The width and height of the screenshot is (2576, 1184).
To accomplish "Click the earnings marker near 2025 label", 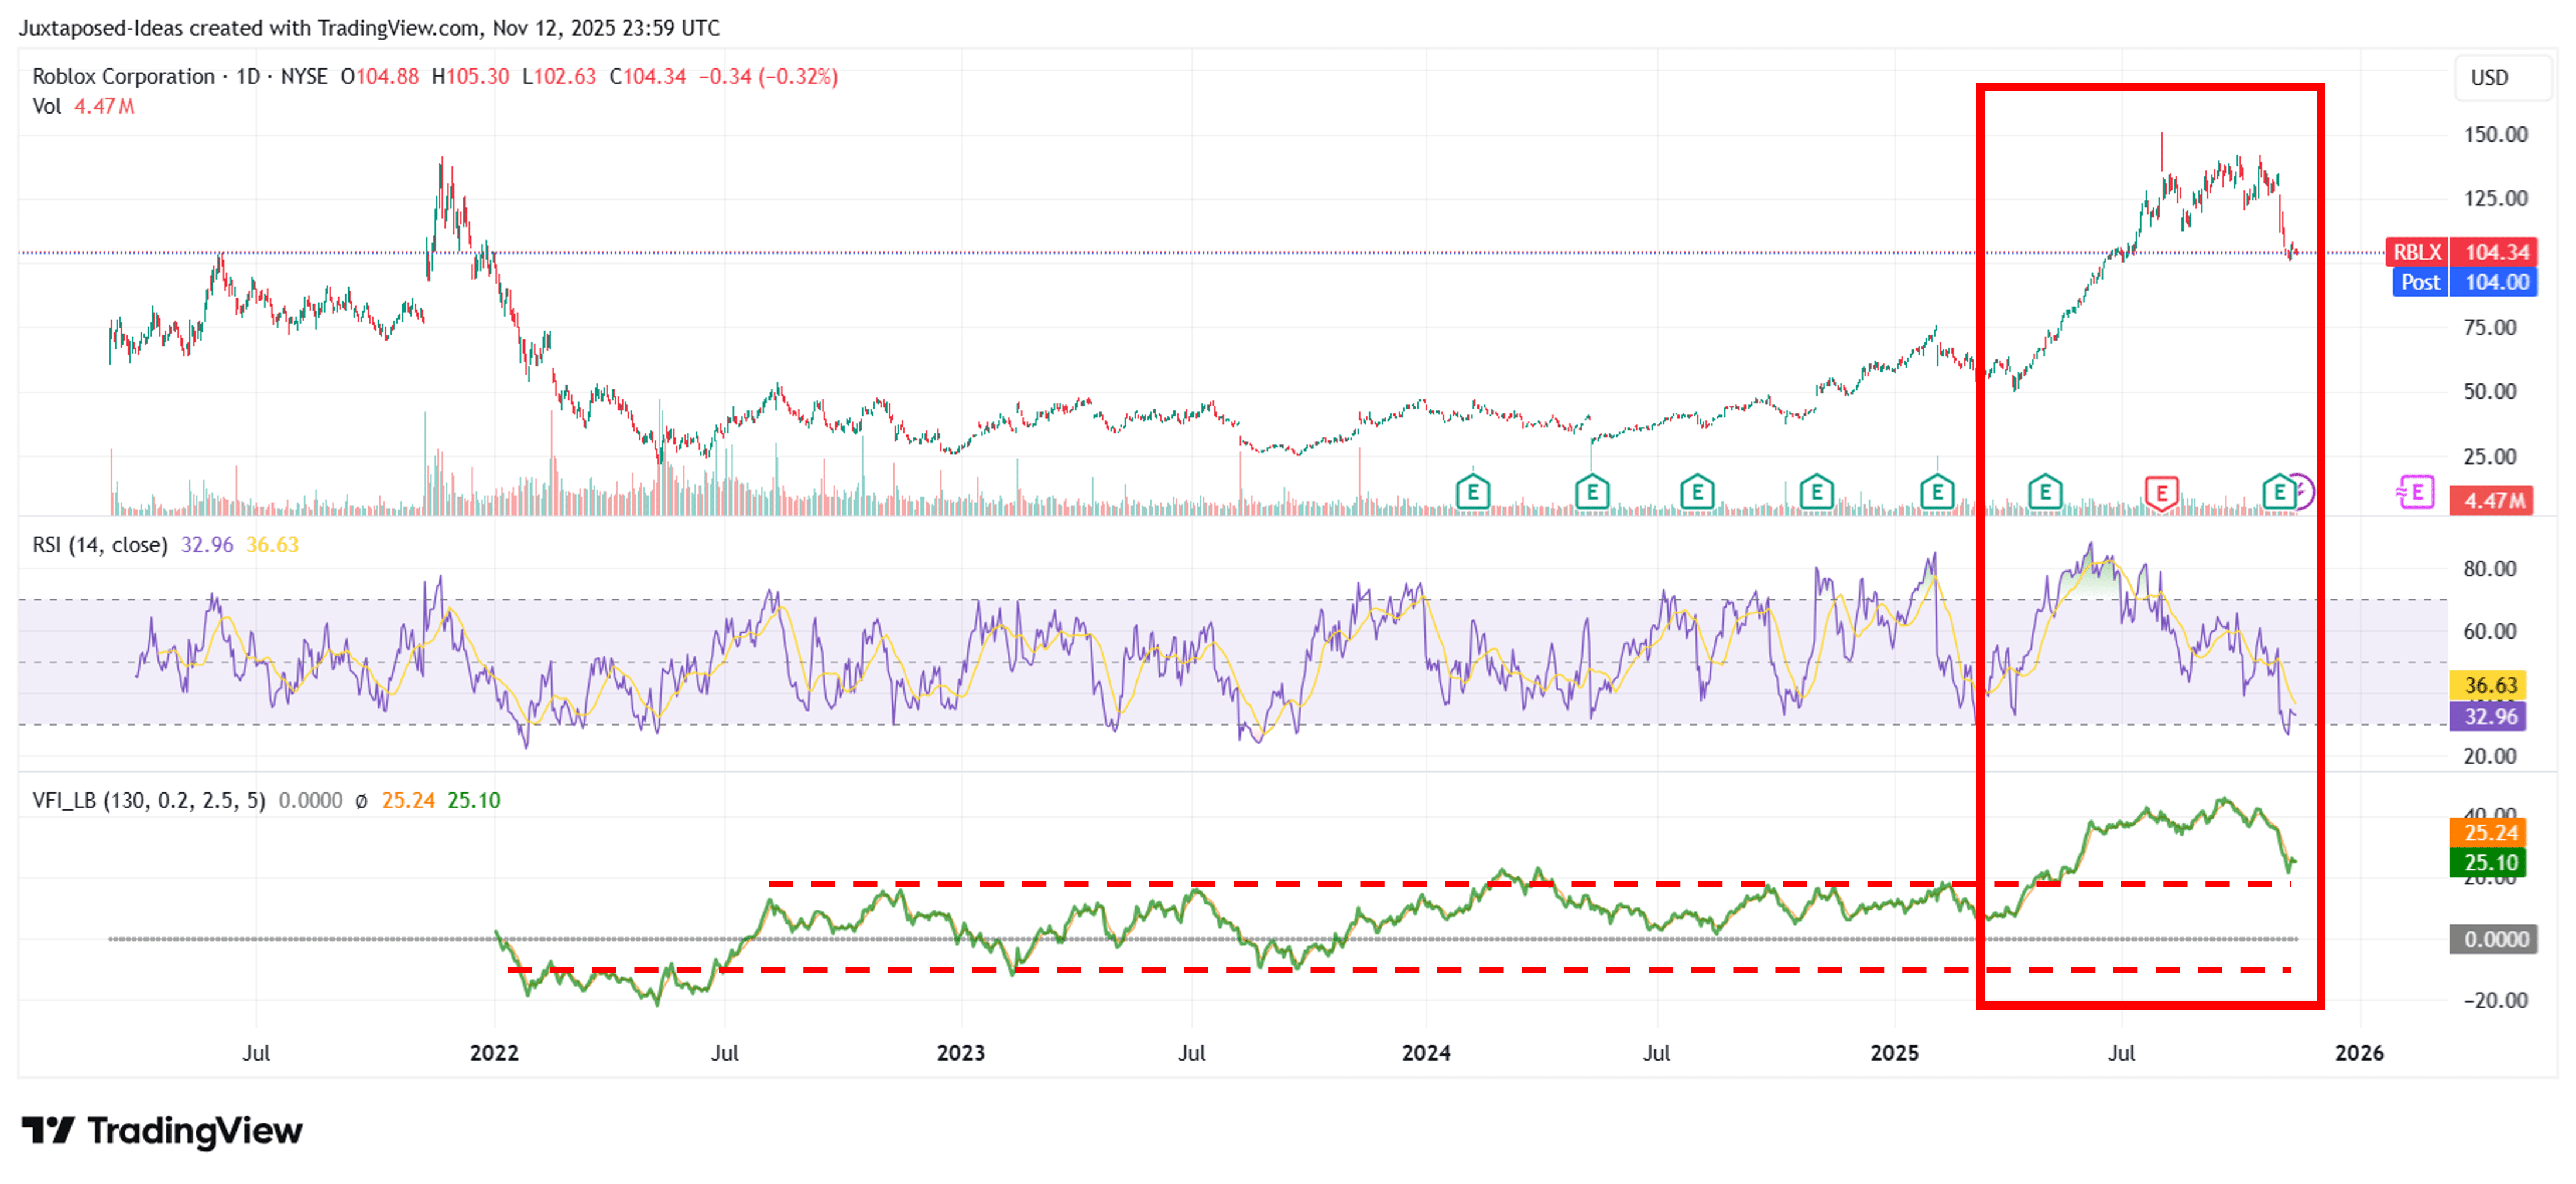I will tap(1937, 492).
